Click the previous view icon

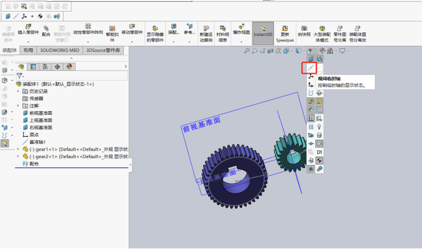click(x=262, y=51)
